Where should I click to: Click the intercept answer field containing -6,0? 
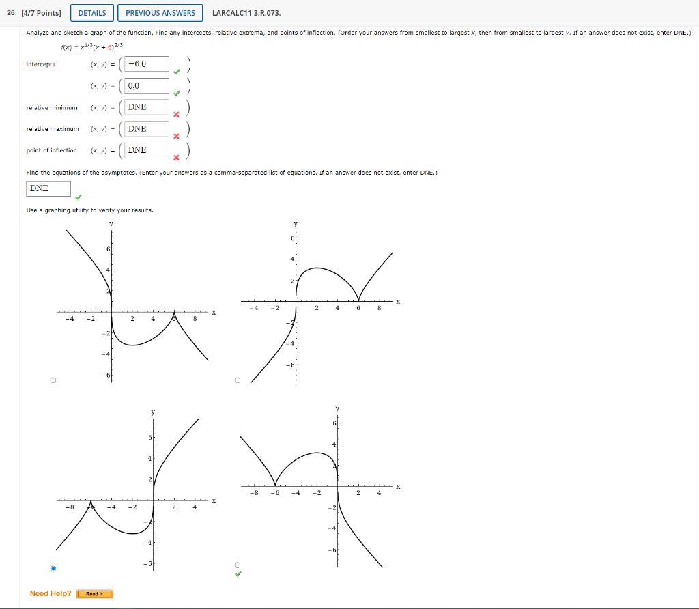[145, 63]
